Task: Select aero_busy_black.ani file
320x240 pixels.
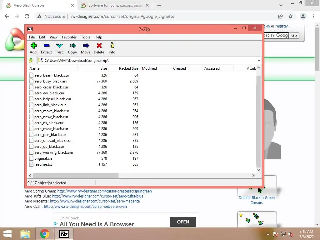Action: click(x=51, y=81)
